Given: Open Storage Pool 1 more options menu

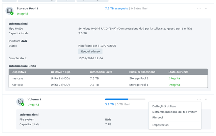Looking at the screenshot, I should tap(199, 8).
